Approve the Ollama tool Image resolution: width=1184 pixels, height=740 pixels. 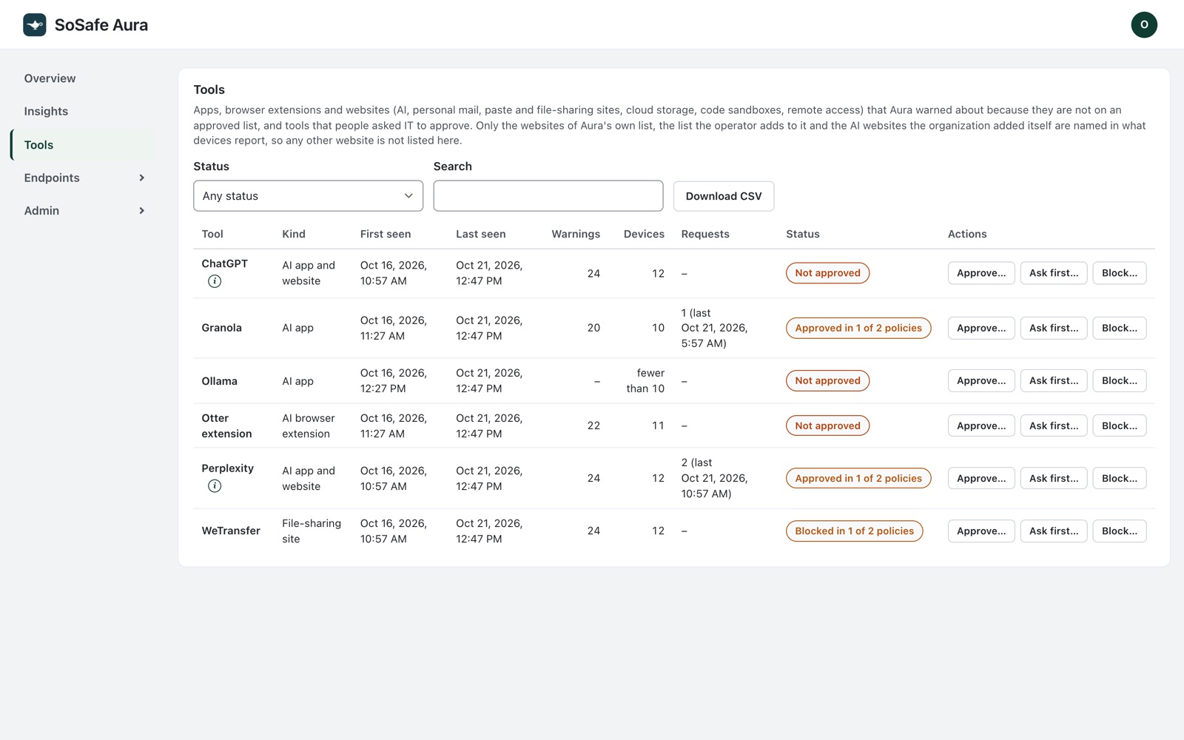coord(981,380)
